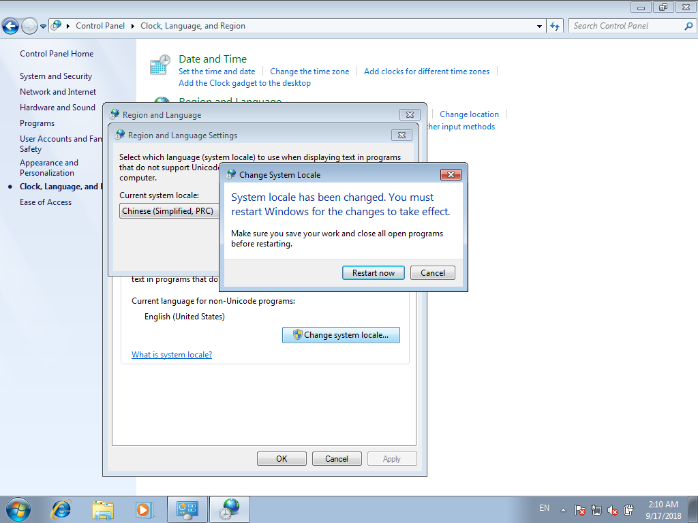Open User Accounts and Family Safety

coord(61,144)
